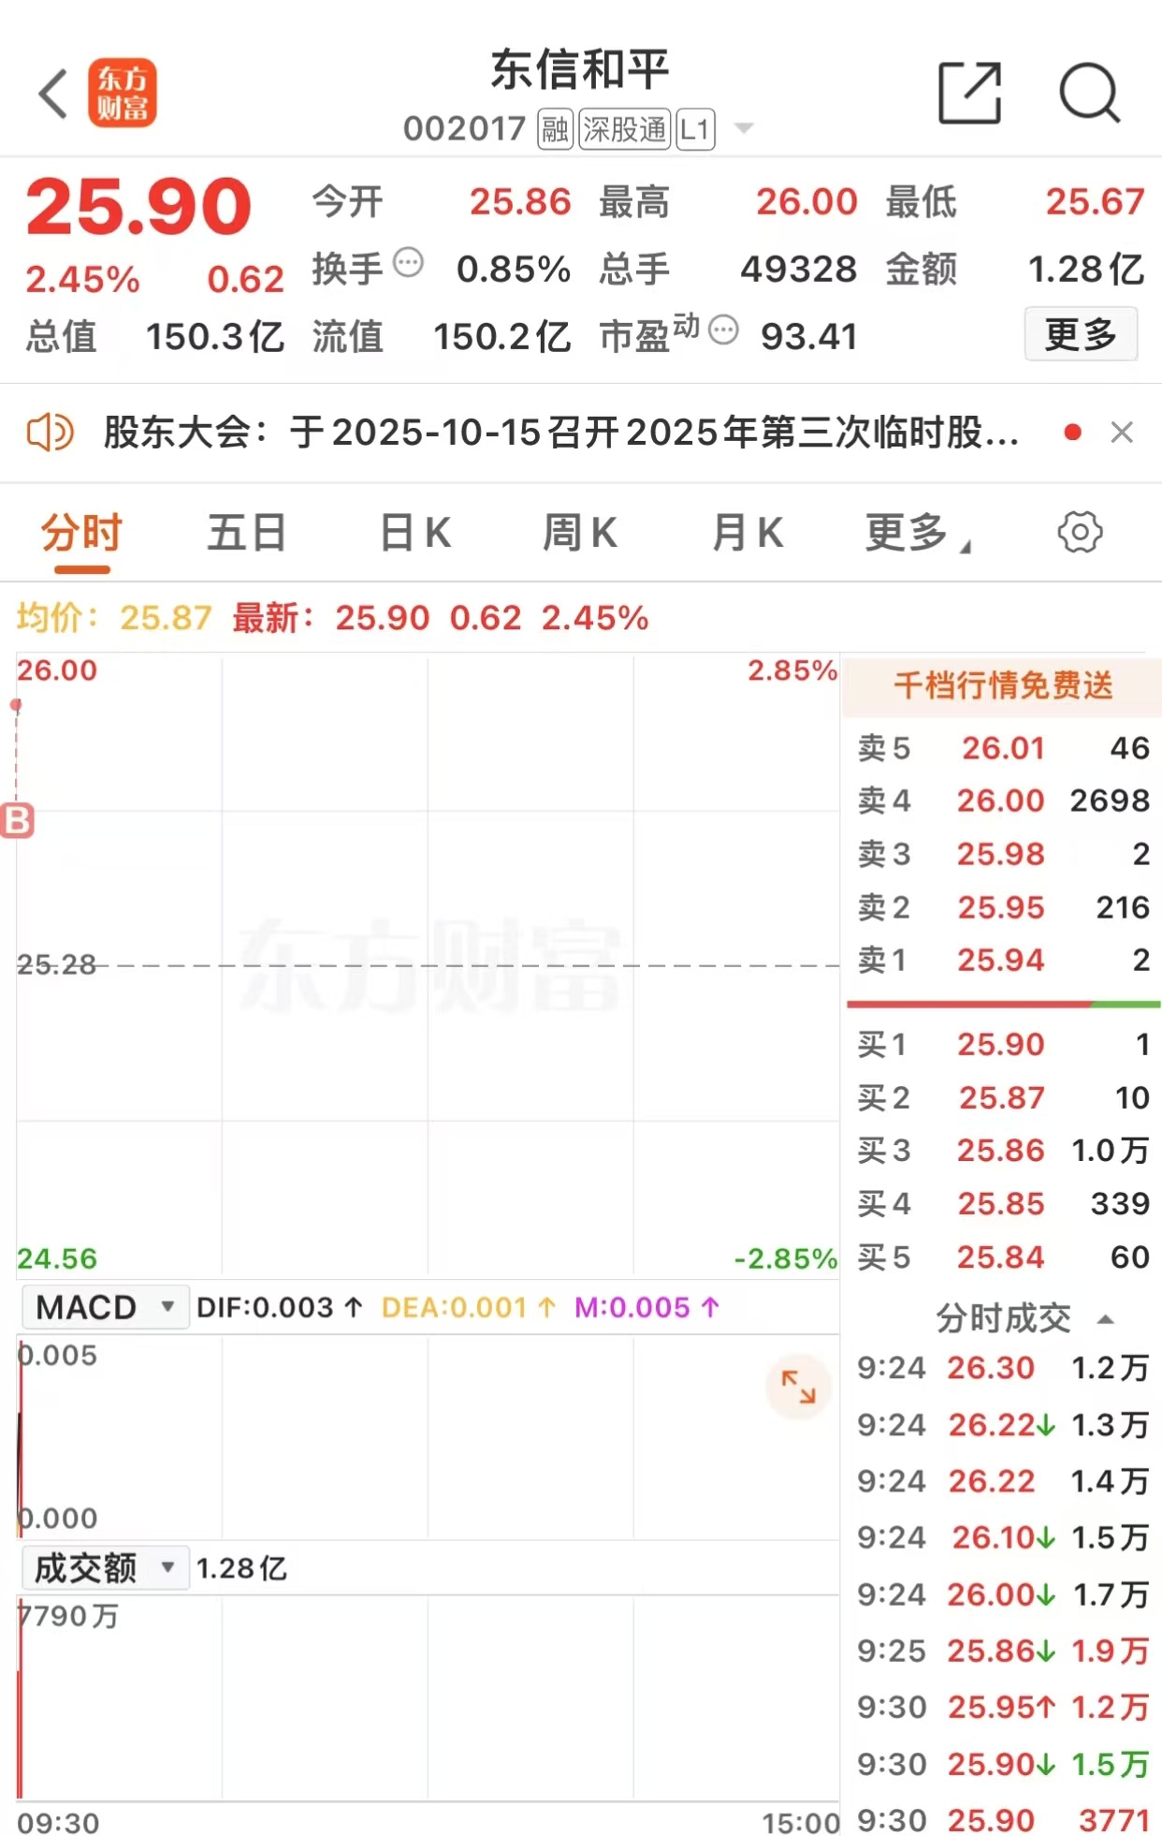The height and width of the screenshot is (1836, 1162).
Task: Select the 买3 25.86 order row
Action: [x=1003, y=1150]
